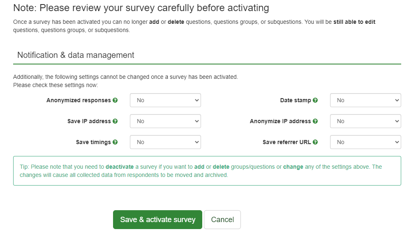Expand the Save IP address dropdown
Screen dimensions: 409x234
click(165, 121)
